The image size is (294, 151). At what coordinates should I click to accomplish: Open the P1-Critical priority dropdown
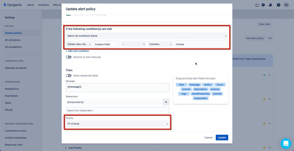(118, 124)
